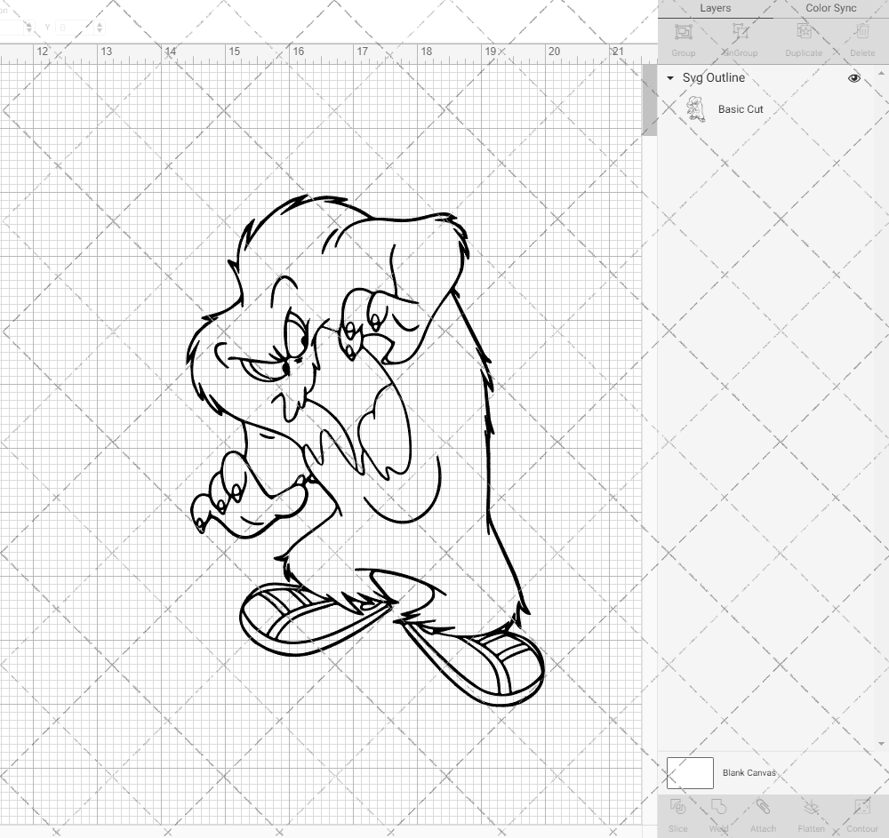This screenshot has width=889, height=838.
Task: Select the Svg Outline layer name
Action: (x=714, y=77)
